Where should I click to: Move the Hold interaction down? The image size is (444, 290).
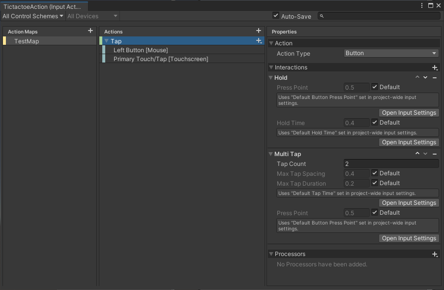(425, 77)
